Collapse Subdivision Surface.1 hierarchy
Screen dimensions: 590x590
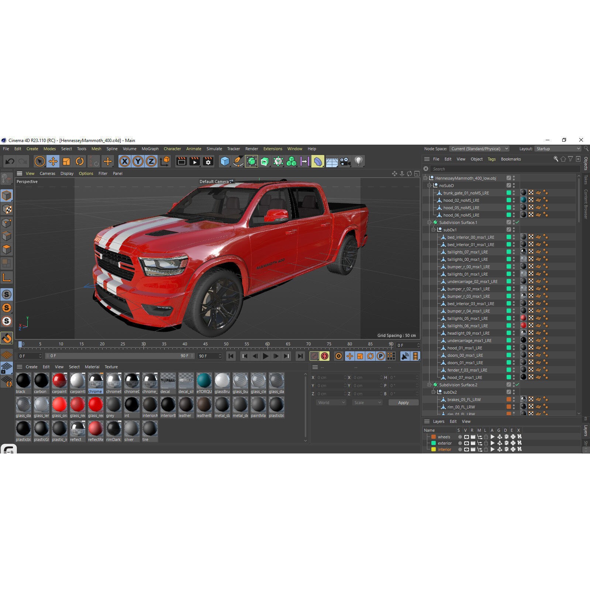(x=429, y=222)
